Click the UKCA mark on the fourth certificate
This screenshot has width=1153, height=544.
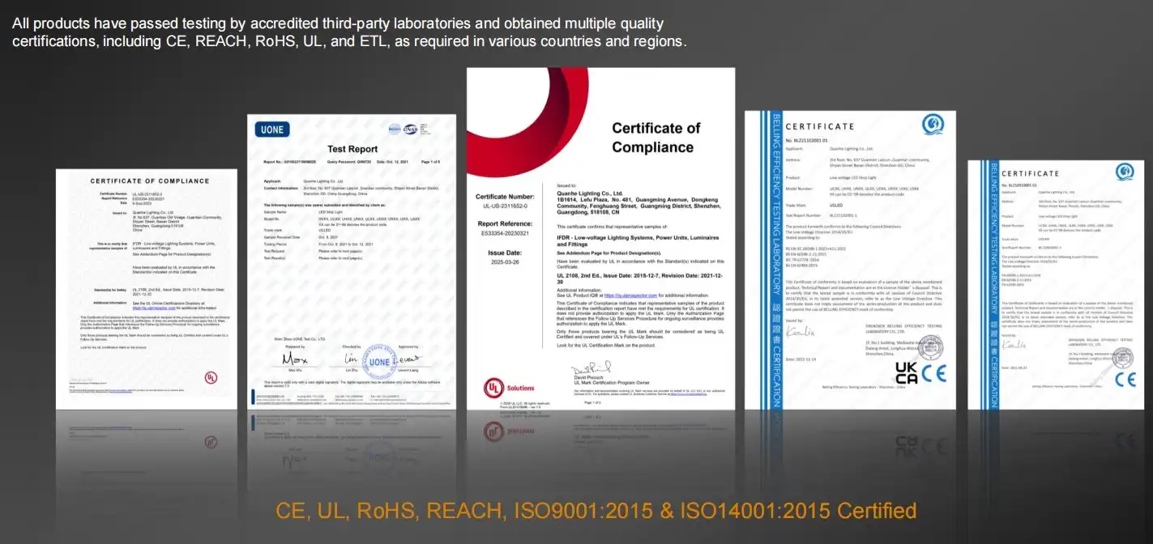click(905, 372)
